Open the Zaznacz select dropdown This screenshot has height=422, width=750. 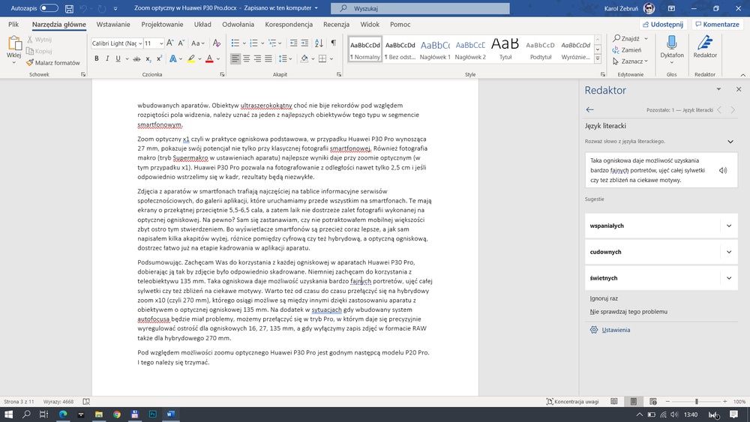tap(630, 61)
